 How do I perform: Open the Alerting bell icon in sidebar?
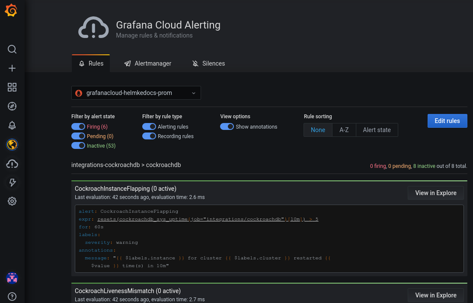[x=12, y=125]
